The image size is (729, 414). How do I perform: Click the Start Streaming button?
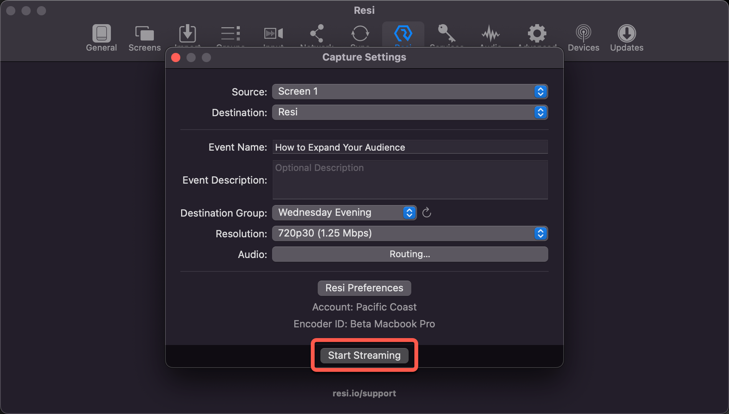[x=364, y=355]
